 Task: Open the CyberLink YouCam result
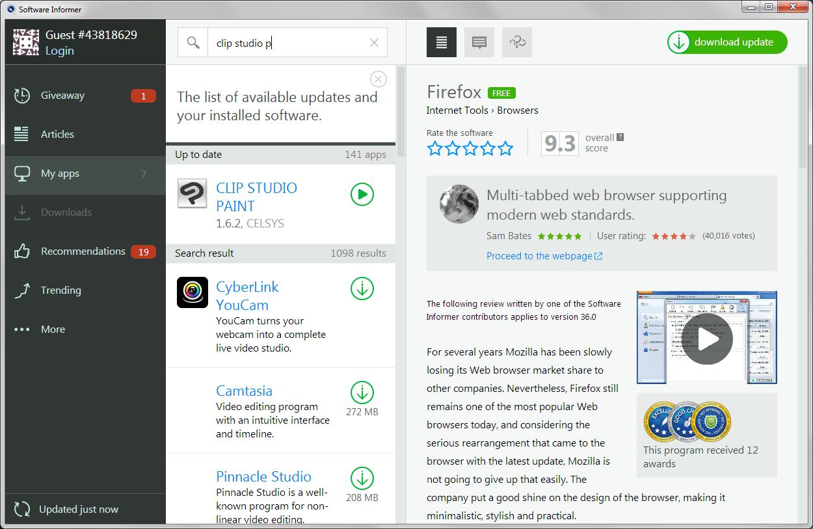[x=247, y=296]
